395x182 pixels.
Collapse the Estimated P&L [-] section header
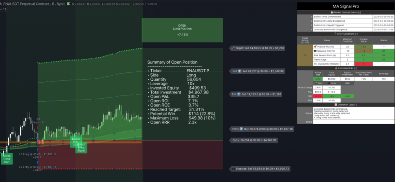346,68
